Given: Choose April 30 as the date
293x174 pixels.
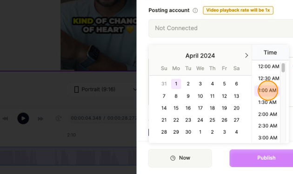Looking at the screenshot, I should click(188, 132).
